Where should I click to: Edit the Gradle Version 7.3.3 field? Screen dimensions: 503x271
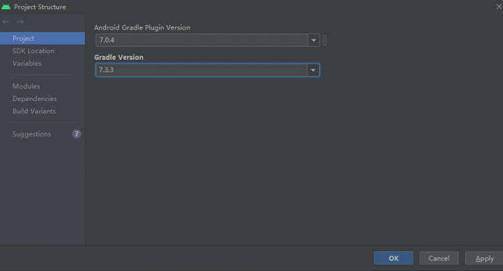202,70
